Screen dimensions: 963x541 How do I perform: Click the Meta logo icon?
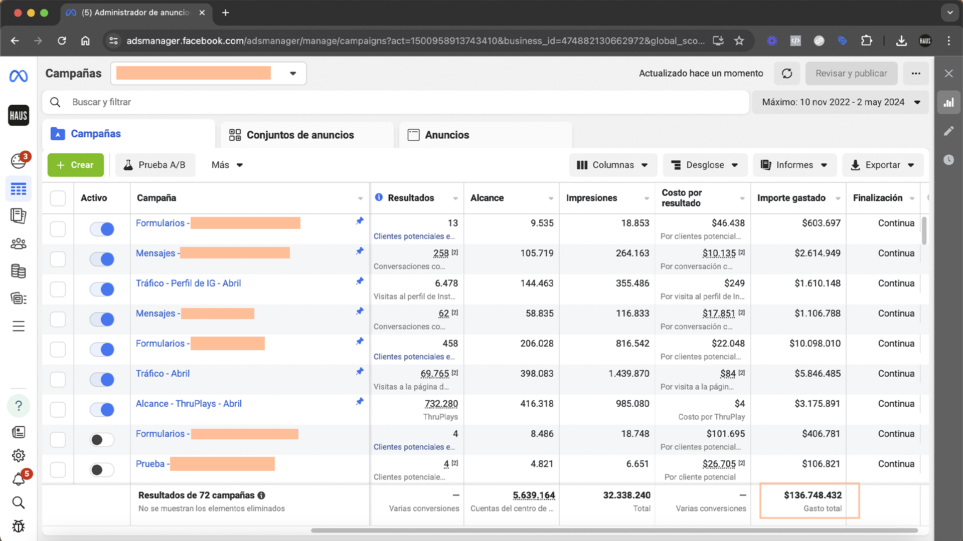tap(19, 76)
